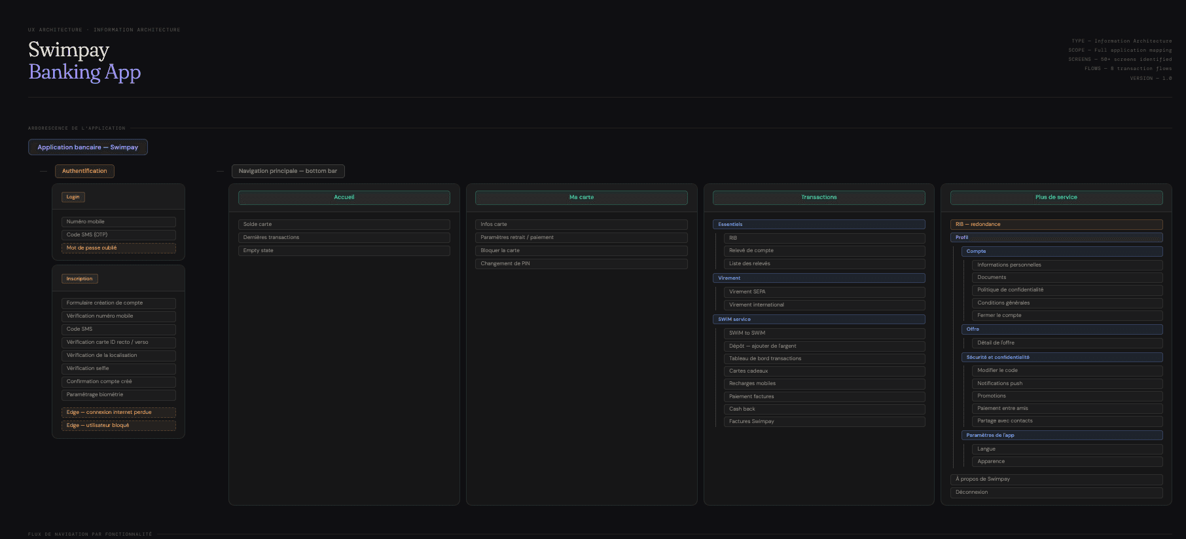Open the Accueil tab header
Image resolution: width=1186 pixels, height=539 pixels.
point(344,197)
